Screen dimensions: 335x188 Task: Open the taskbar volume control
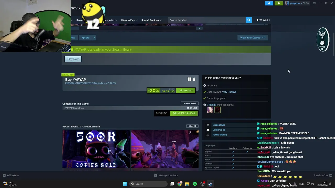click(312, 184)
